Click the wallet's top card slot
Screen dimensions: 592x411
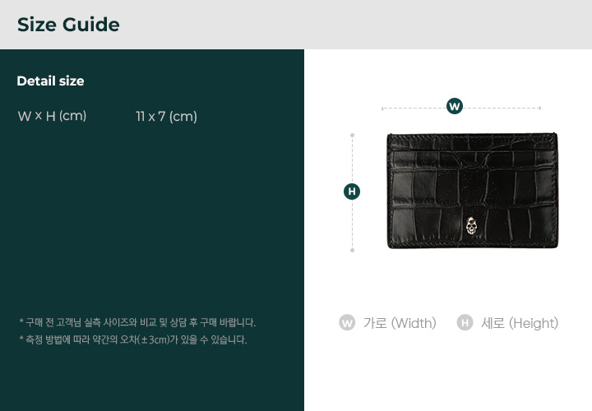pos(472,143)
